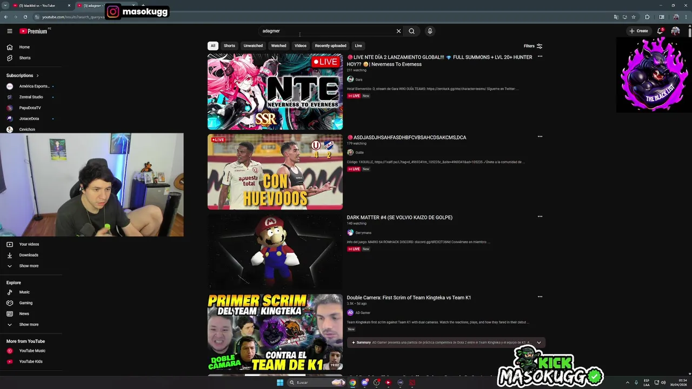Open Chrome tab search dropdown

pos(4,5)
